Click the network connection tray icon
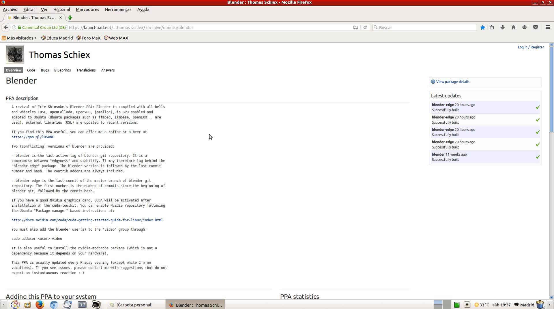This screenshot has width=554, height=309. [x=467, y=305]
